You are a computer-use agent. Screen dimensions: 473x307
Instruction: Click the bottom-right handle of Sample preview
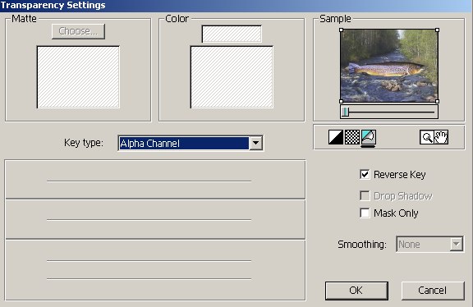click(438, 101)
